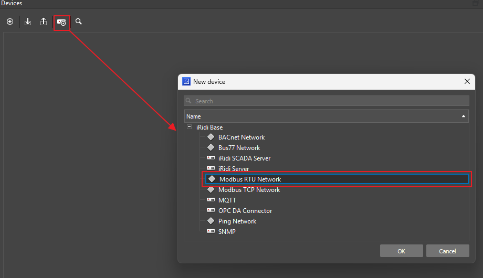
Task: Click the add (plus circle) toolbar icon
Action: click(9, 22)
